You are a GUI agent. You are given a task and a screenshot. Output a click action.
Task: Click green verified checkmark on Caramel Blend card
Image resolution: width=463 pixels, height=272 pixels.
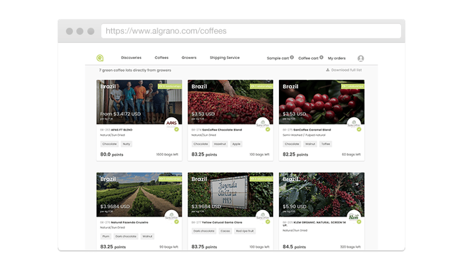[359, 129]
